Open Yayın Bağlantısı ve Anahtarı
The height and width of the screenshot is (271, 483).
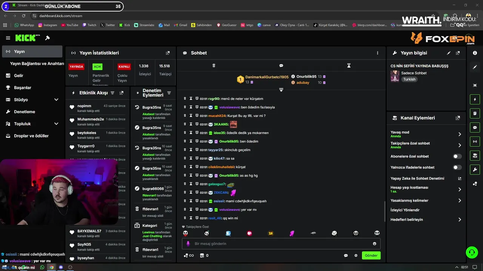[37, 64]
